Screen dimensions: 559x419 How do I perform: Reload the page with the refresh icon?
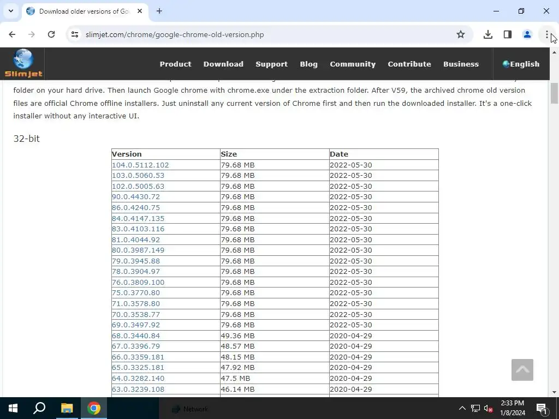(x=51, y=34)
